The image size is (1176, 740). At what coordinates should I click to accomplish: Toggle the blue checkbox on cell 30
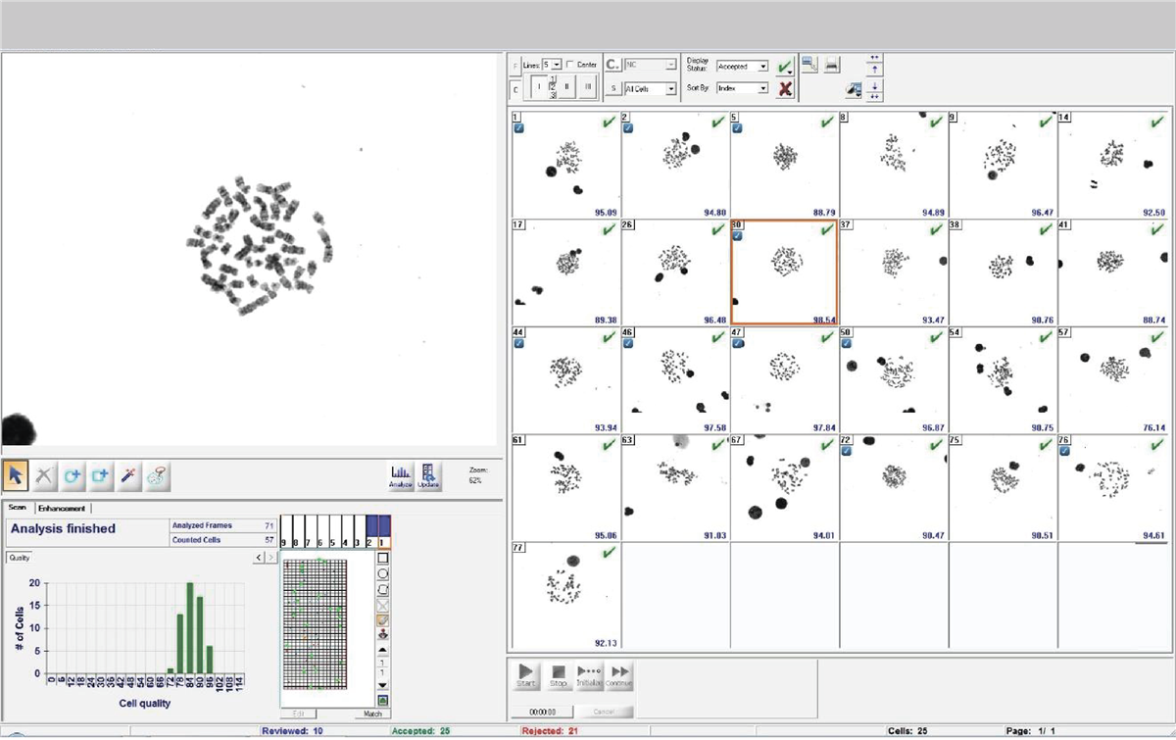pos(737,236)
